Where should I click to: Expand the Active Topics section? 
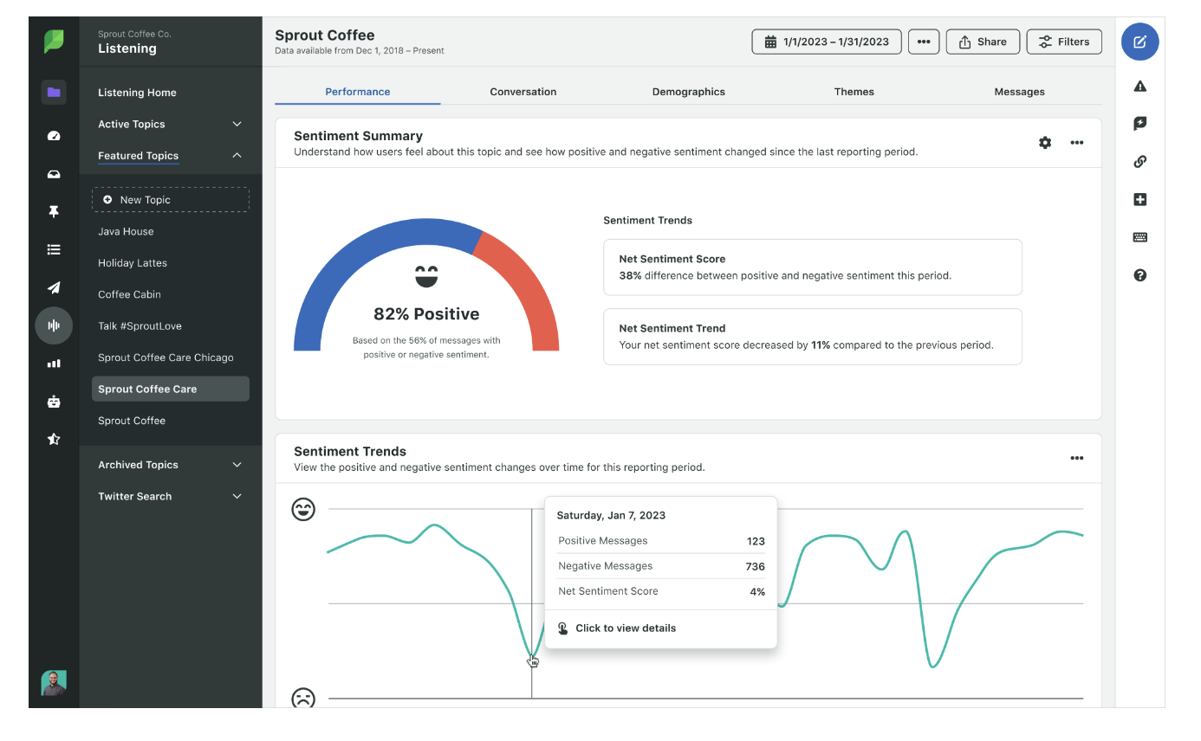tap(237, 124)
